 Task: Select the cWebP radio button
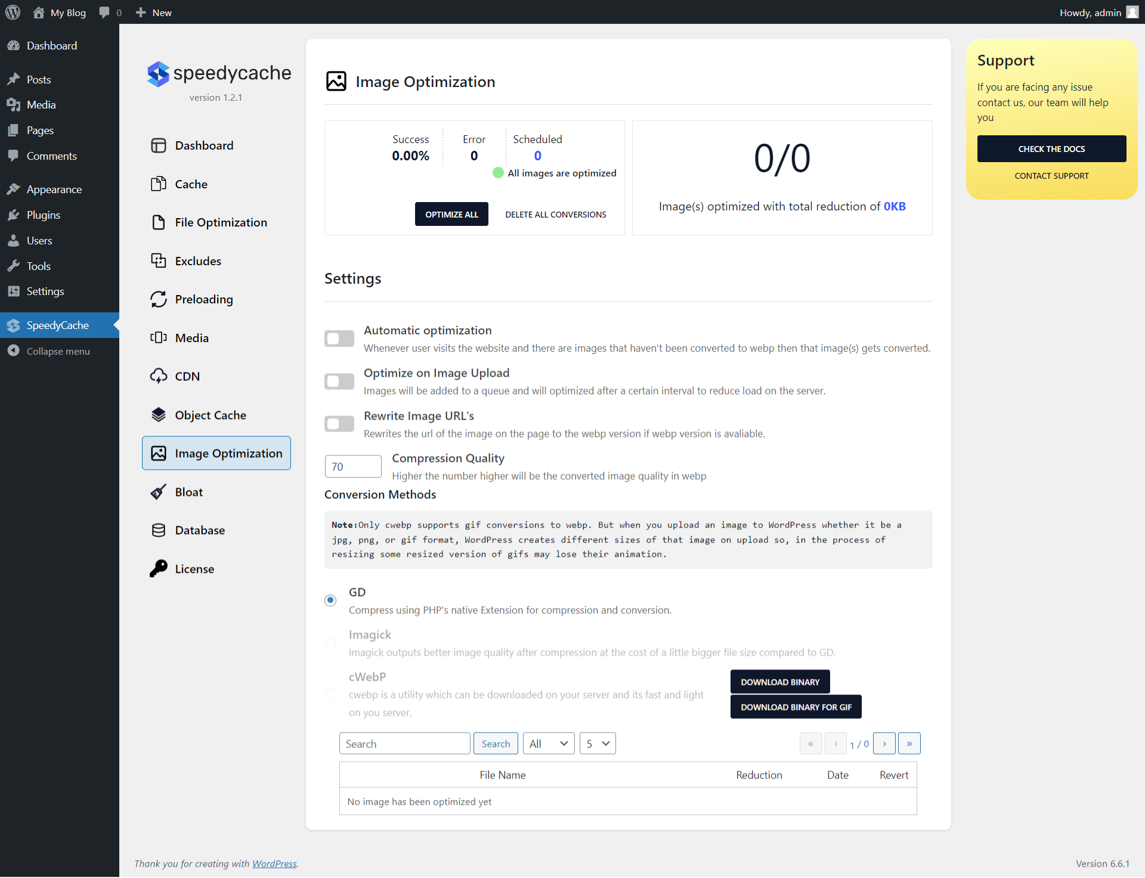pyautogui.click(x=330, y=694)
